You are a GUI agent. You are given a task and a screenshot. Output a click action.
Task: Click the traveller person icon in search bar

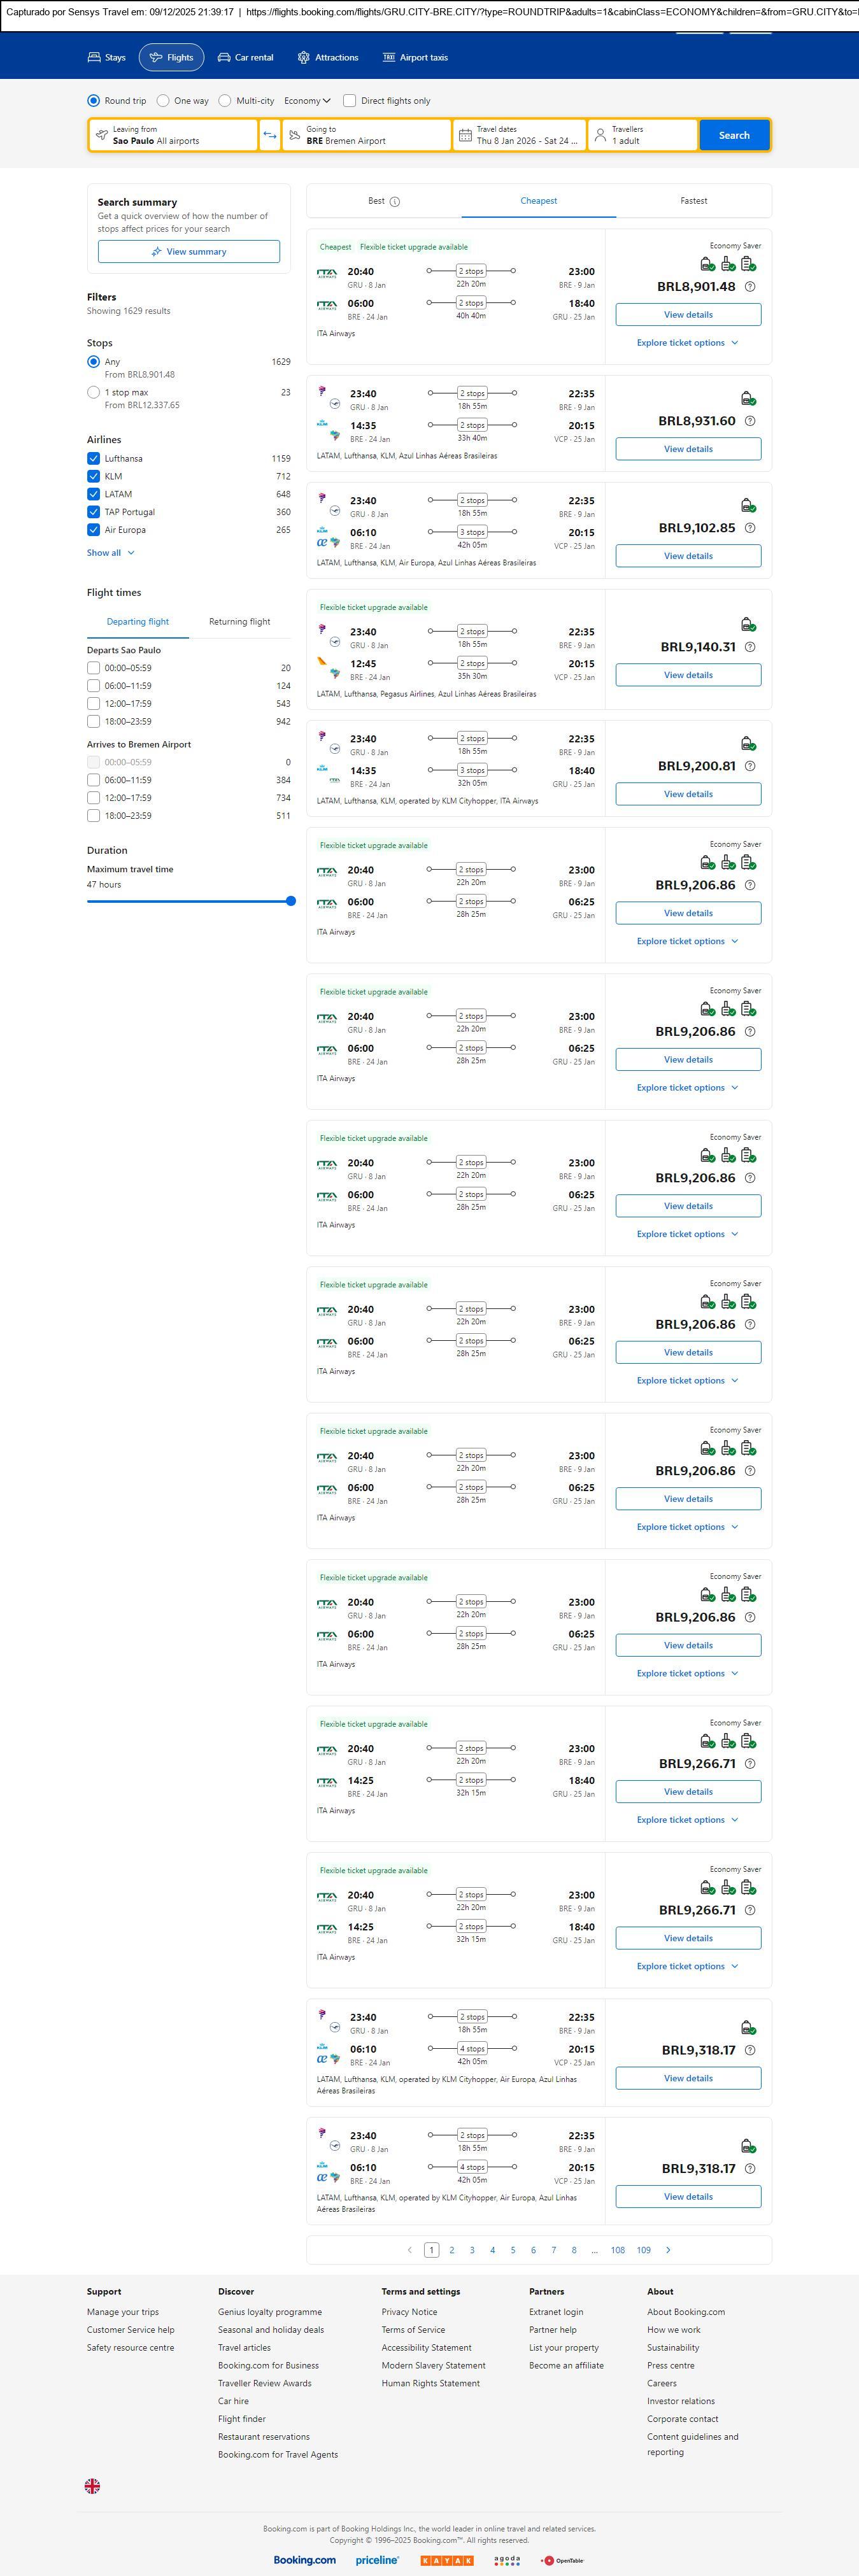click(600, 135)
